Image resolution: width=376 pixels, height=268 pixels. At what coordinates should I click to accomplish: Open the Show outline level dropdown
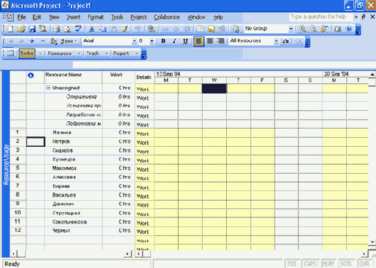[69, 41]
